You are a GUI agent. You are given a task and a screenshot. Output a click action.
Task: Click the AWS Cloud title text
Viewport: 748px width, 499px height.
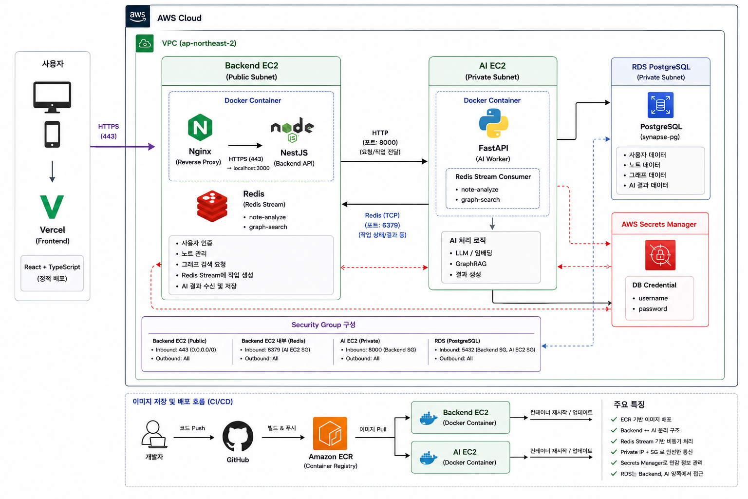pyautogui.click(x=179, y=18)
